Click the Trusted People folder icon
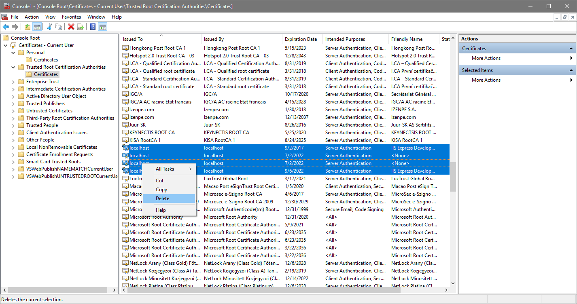 [x=21, y=125]
